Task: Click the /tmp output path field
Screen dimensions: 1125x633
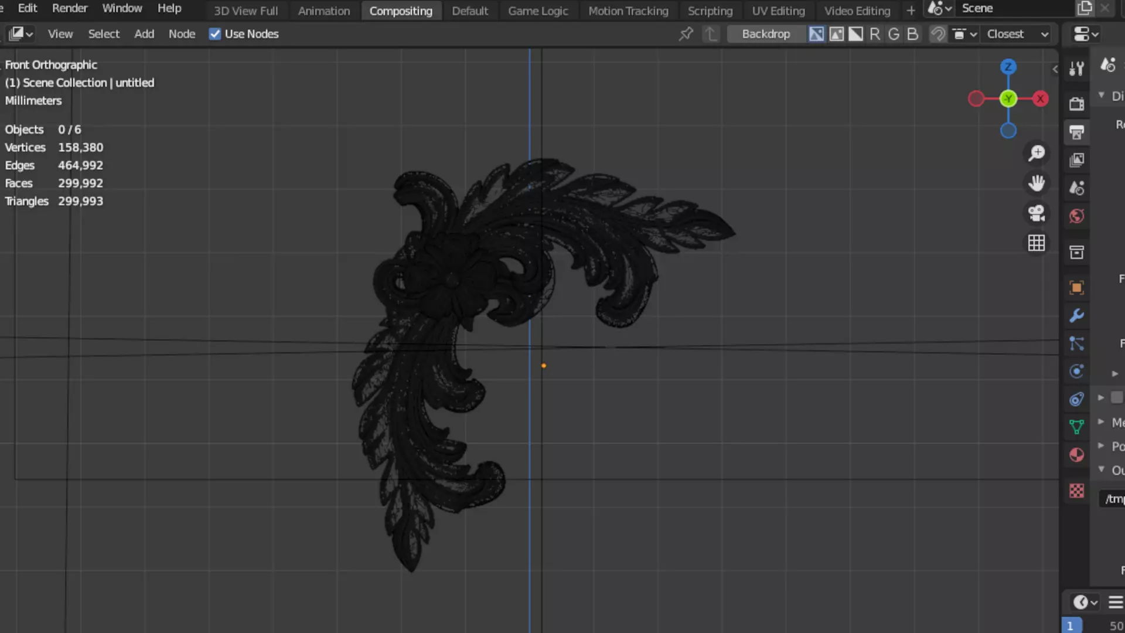Action: [1112, 499]
